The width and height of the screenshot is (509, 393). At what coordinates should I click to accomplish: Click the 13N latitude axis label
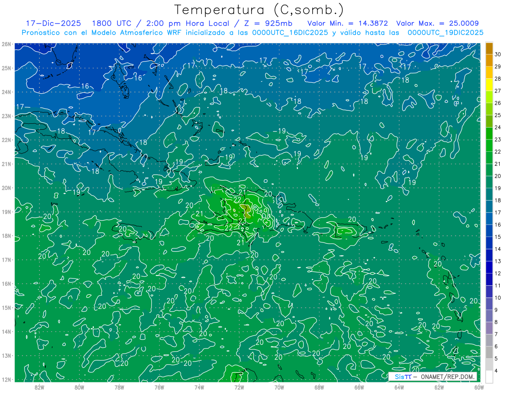pyautogui.click(x=6, y=355)
